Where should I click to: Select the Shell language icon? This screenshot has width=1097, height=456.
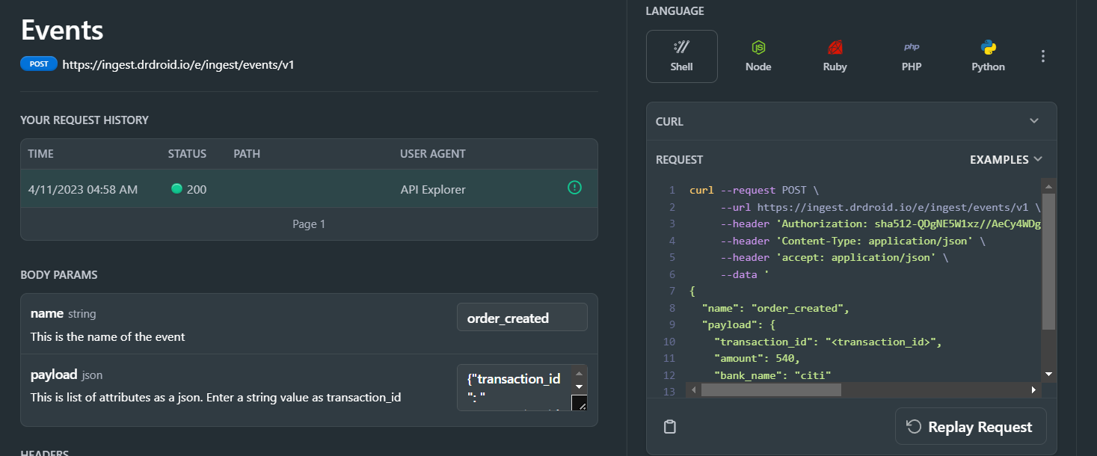[x=681, y=55]
